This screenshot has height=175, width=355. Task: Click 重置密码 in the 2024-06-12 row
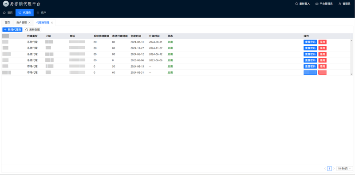click(310, 54)
